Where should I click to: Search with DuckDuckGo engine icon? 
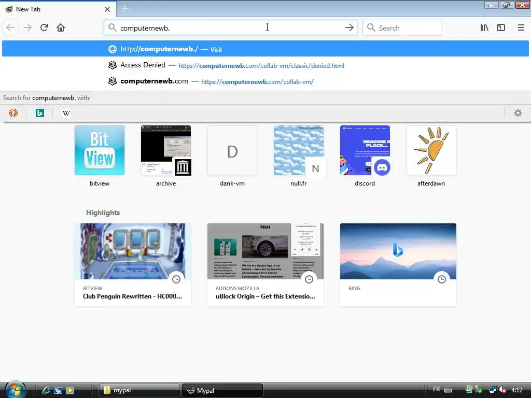pos(13,113)
